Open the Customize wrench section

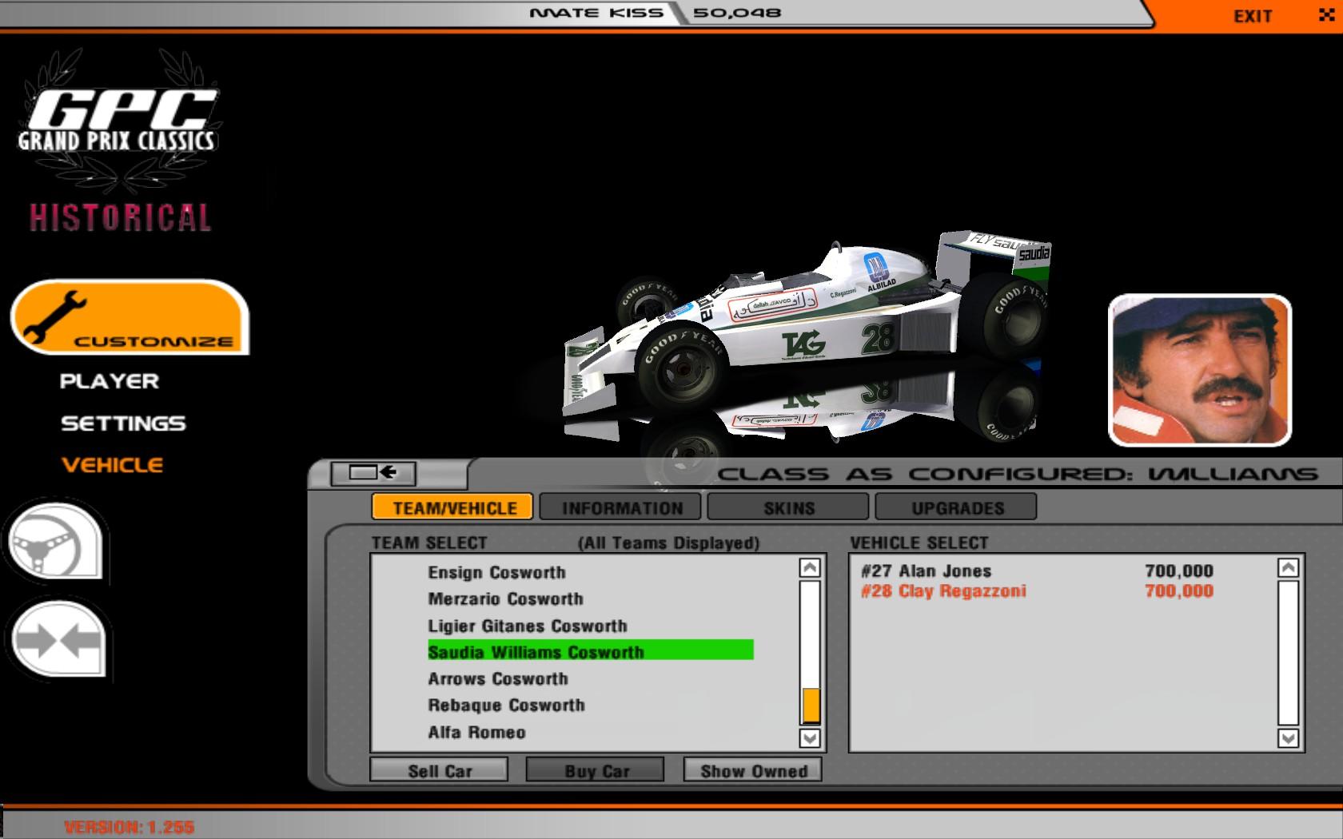click(x=130, y=317)
